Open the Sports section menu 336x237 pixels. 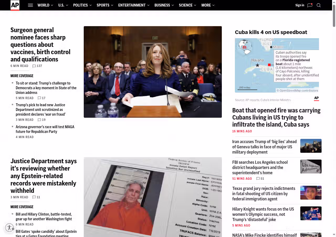[x=105, y=5]
